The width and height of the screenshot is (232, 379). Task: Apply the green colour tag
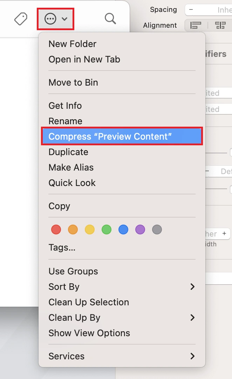[107, 229]
